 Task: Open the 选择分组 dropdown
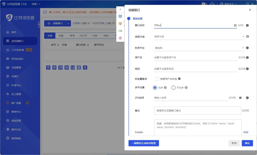point(199,37)
